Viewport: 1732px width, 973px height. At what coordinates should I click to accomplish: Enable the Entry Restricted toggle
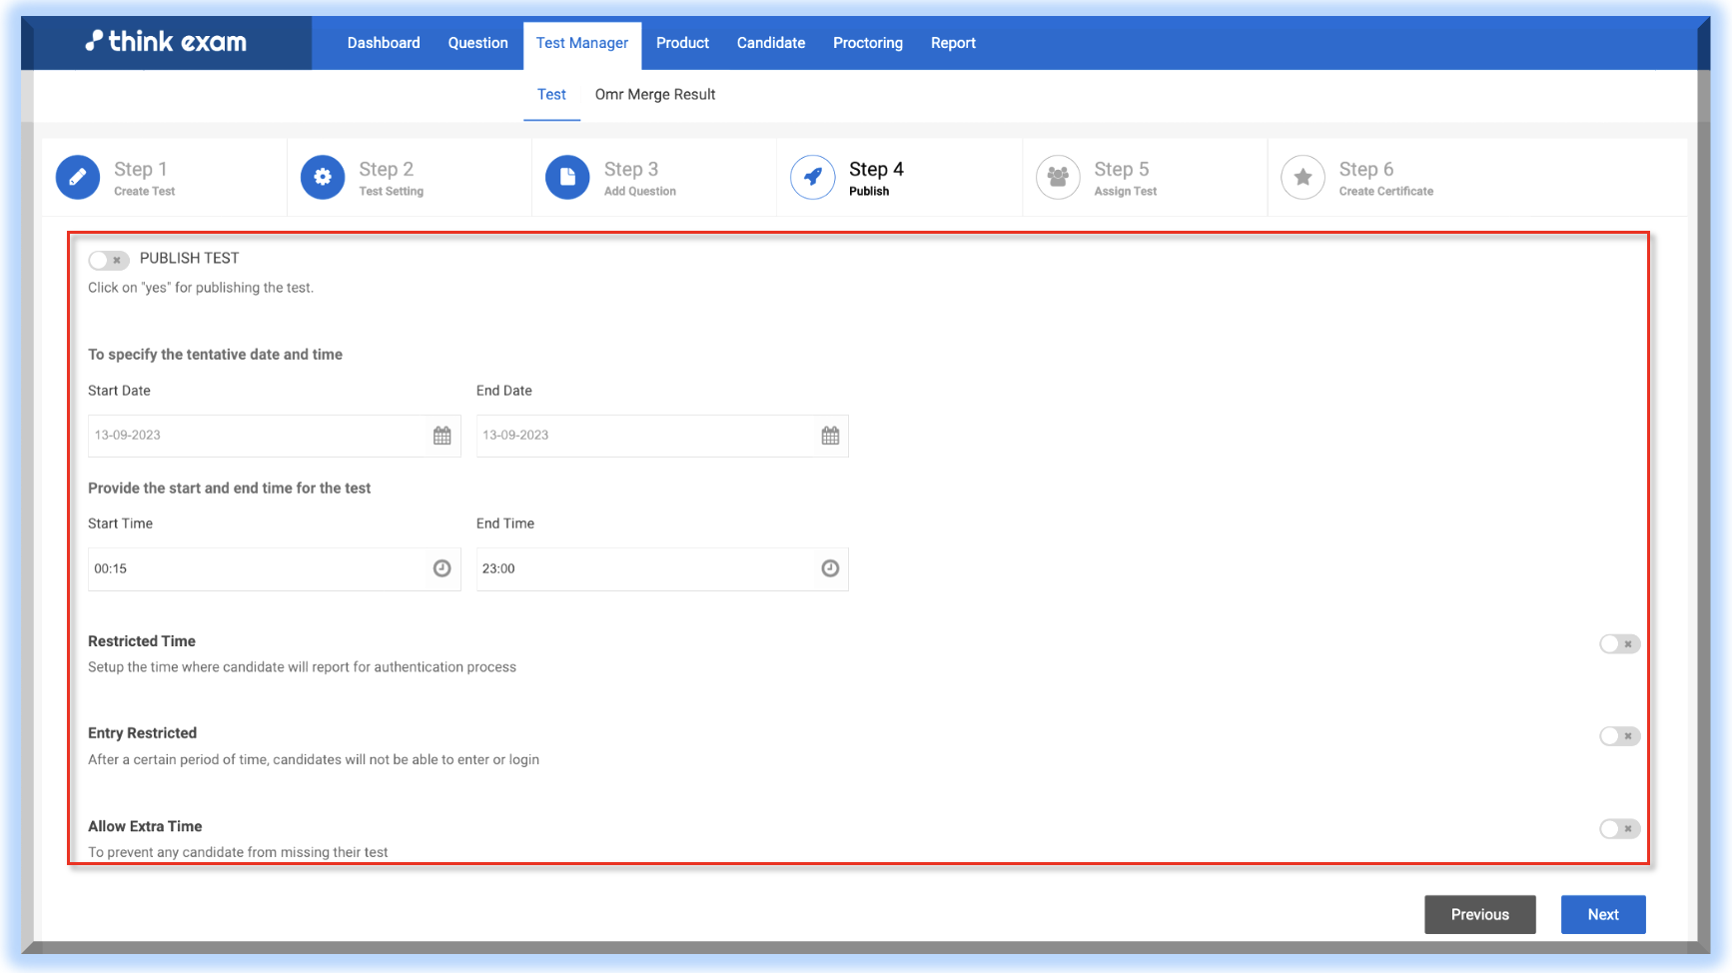point(1619,736)
